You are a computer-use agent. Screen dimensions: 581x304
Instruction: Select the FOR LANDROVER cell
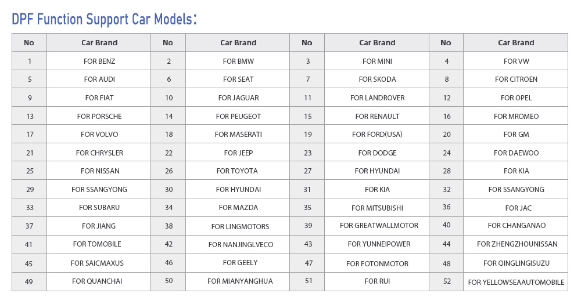pos(377,98)
